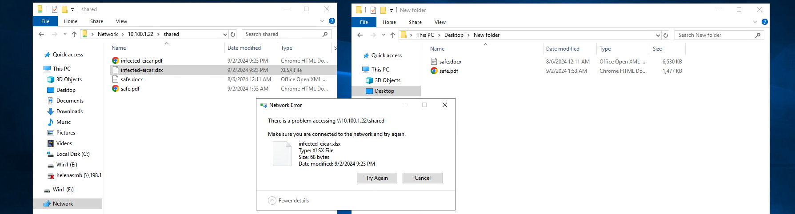Open the Share tab in New folder window
The image size is (795, 214).
click(415, 22)
